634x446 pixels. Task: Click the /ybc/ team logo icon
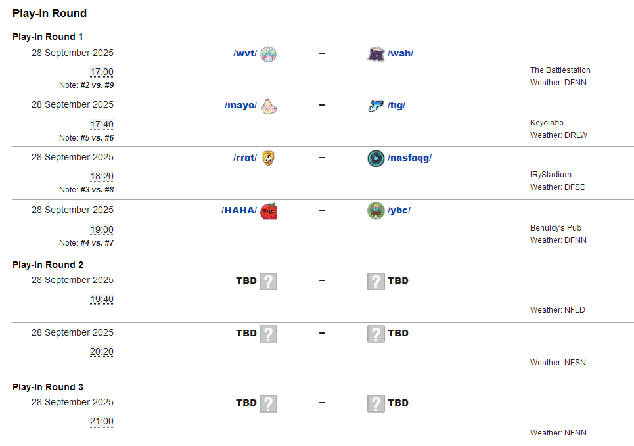pyautogui.click(x=376, y=211)
